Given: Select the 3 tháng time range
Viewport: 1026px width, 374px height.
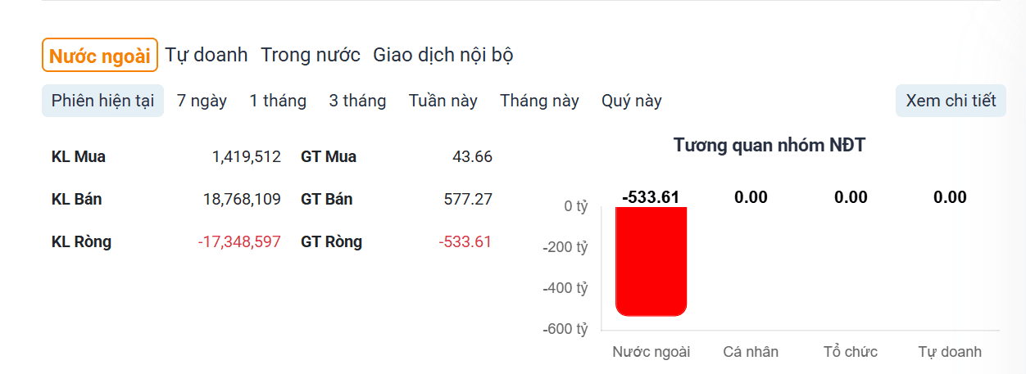Looking at the screenshot, I should (x=357, y=101).
